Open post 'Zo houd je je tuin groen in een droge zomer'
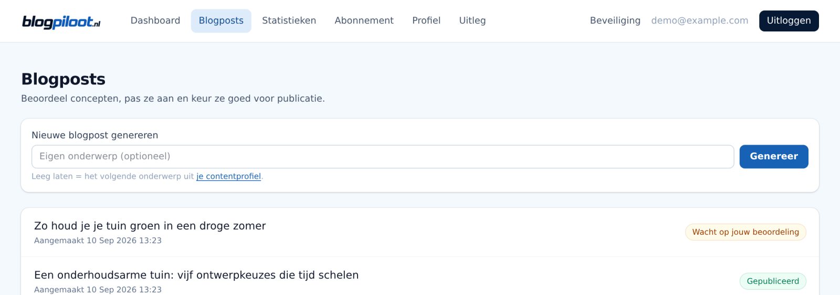 tap(150, 226)
